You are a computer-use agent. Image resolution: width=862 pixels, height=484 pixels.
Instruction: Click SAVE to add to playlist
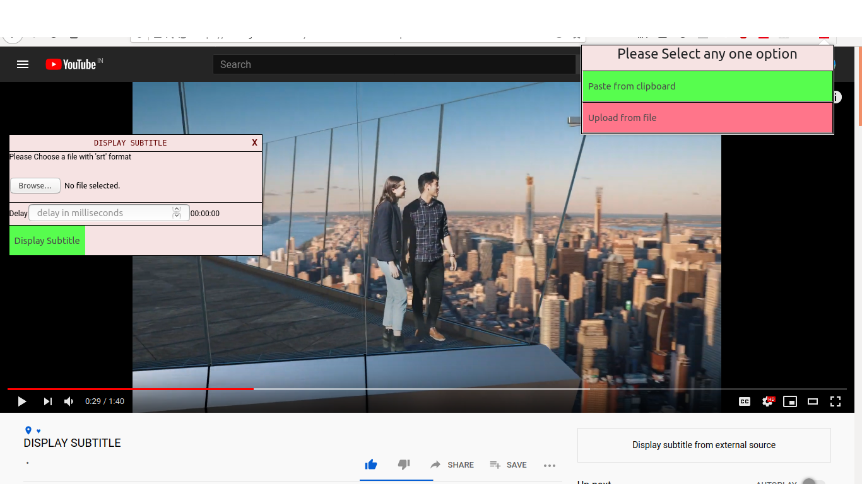point(508,465)
